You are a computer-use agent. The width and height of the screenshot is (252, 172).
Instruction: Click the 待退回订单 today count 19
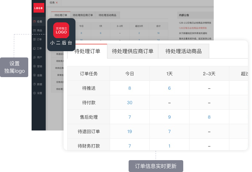(129, 132)
